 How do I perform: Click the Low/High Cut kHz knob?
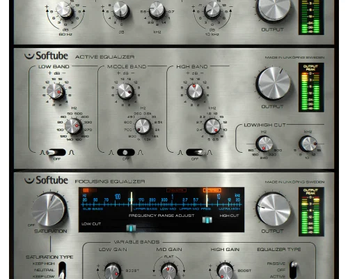click(308, 144)
